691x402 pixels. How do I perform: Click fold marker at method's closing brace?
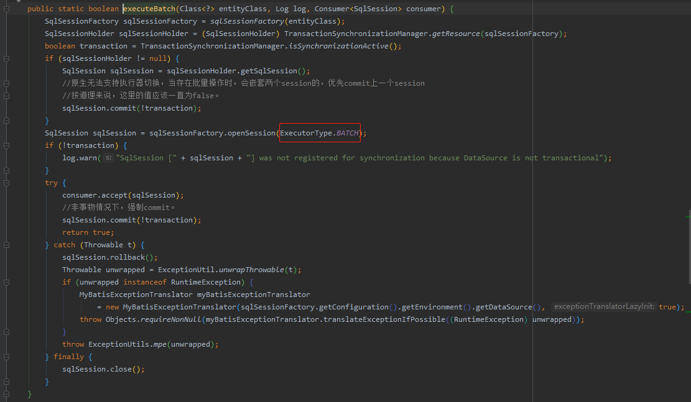point(6,394)
